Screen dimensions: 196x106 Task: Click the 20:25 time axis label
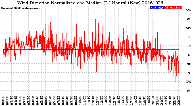pyautogui.click(x=153, y=100)
